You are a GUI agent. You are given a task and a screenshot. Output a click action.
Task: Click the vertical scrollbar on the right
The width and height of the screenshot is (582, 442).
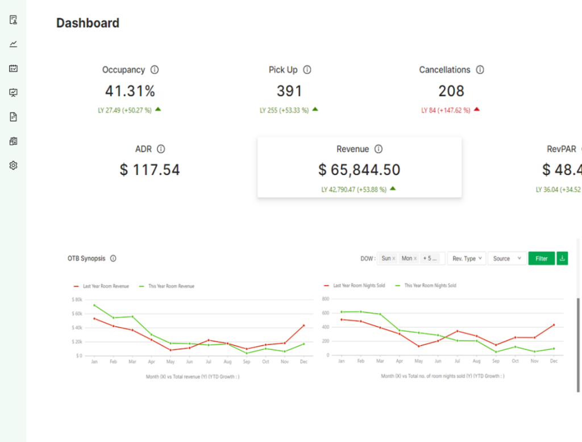click(579, 341)
